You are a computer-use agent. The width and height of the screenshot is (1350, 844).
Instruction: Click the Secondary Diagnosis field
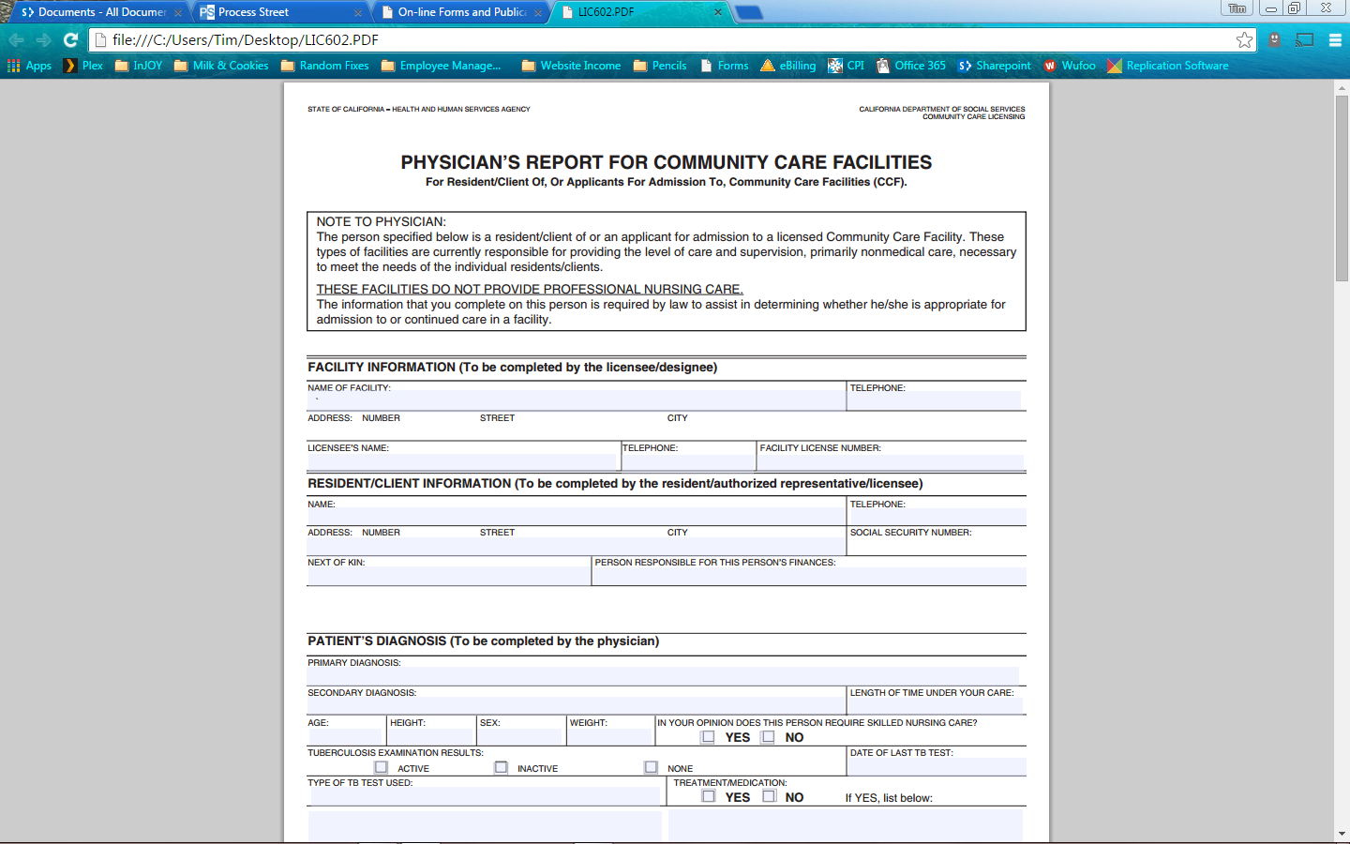coord(576,705)
